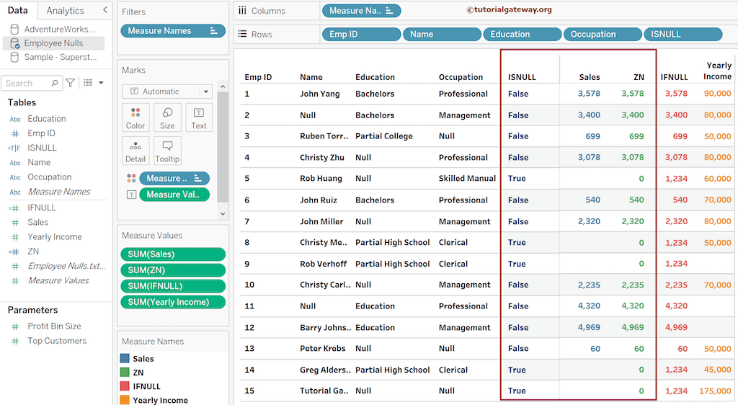This screenshot has height=405, width=738.
Task: Select the Yearly Income measure field
Action: 55,236
